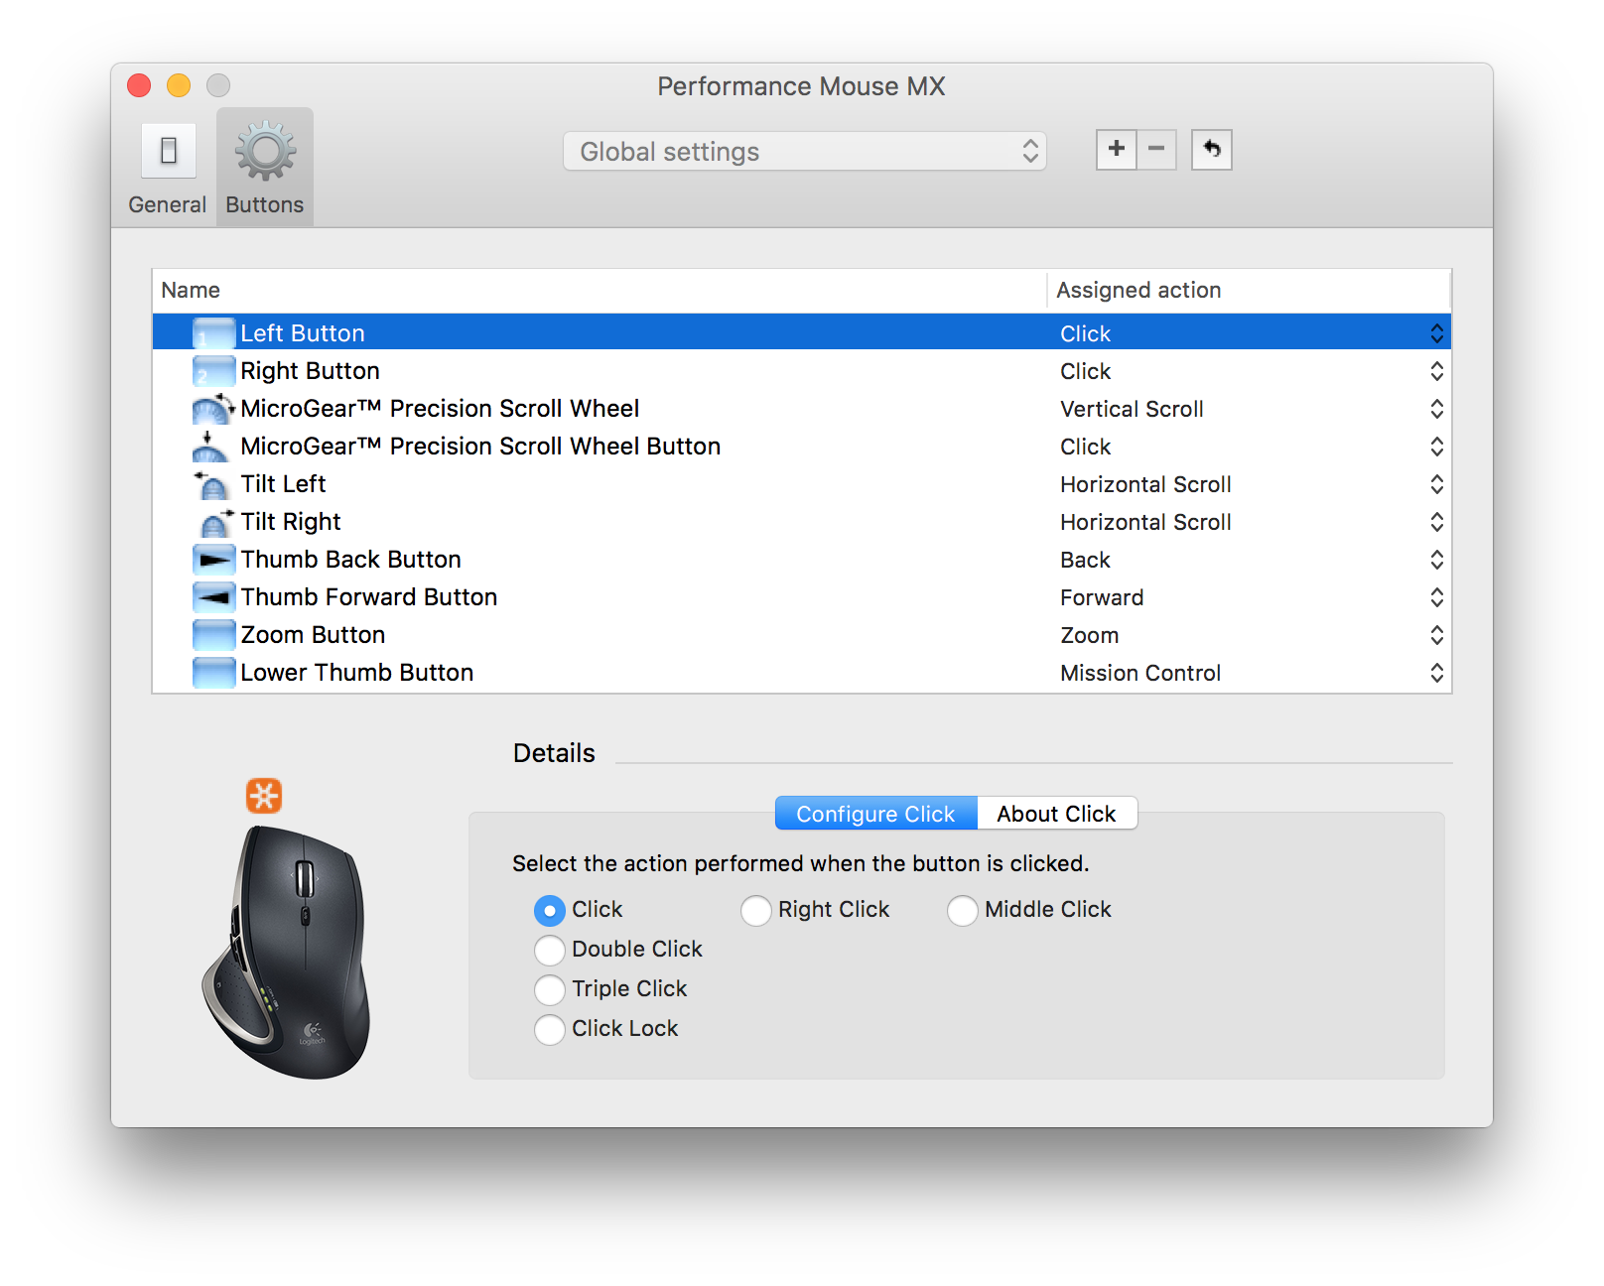This screenshot has height=1286, width=1604.
Task: Sort by the Name column header
Action: tap(600, 290)
